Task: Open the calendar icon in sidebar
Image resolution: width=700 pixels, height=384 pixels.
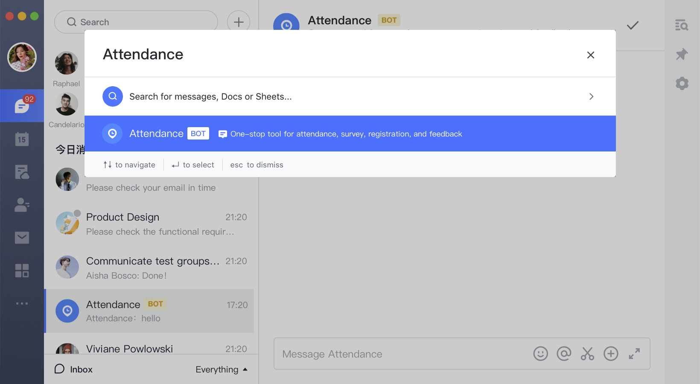Action: (x=22, y=139)
